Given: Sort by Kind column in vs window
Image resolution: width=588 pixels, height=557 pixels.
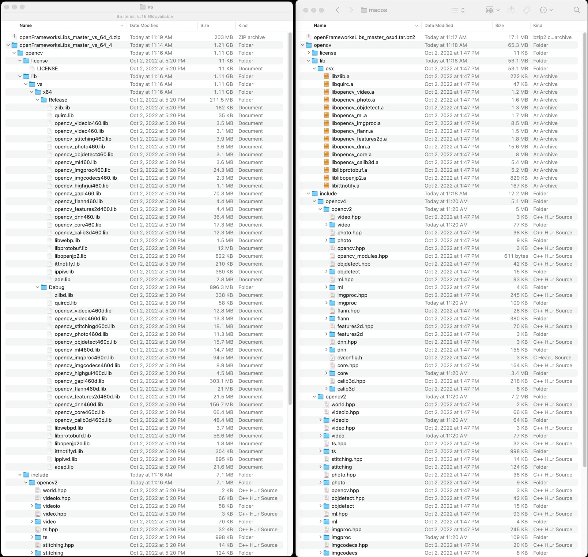Looking at the screenshot, I should [x=243, y=25].
